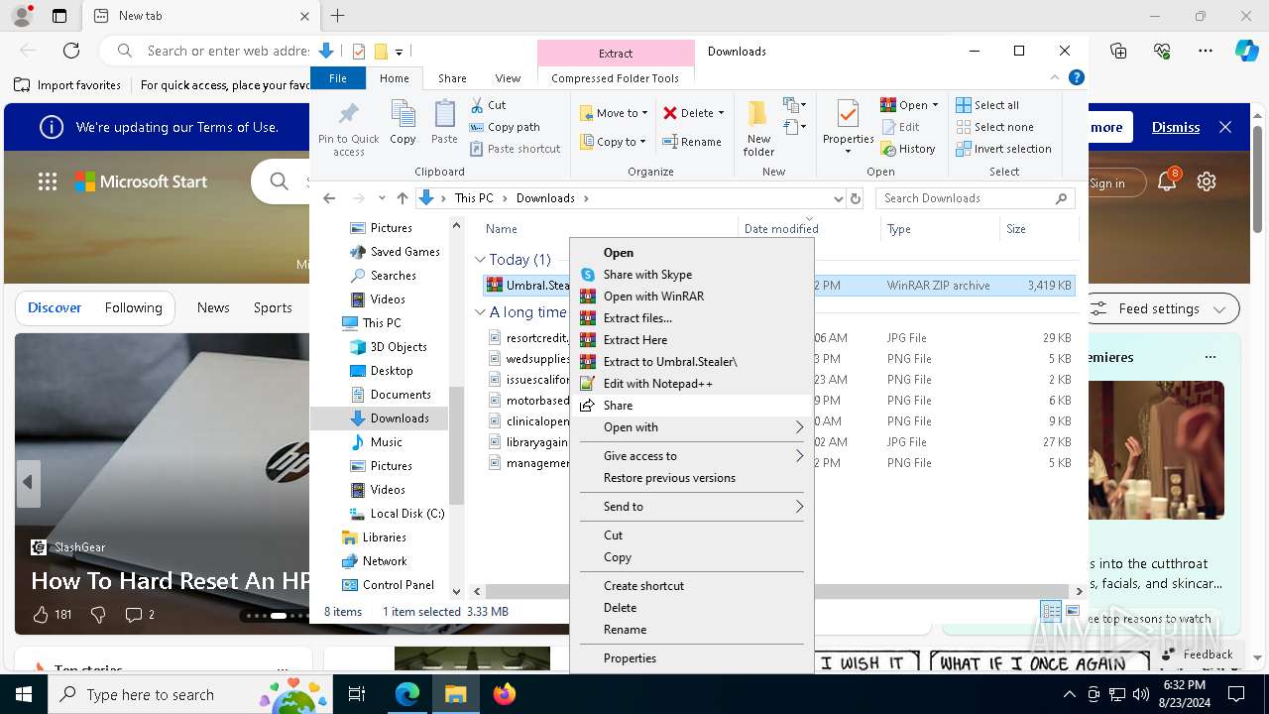Choose Share with Skype

[692, 275]
